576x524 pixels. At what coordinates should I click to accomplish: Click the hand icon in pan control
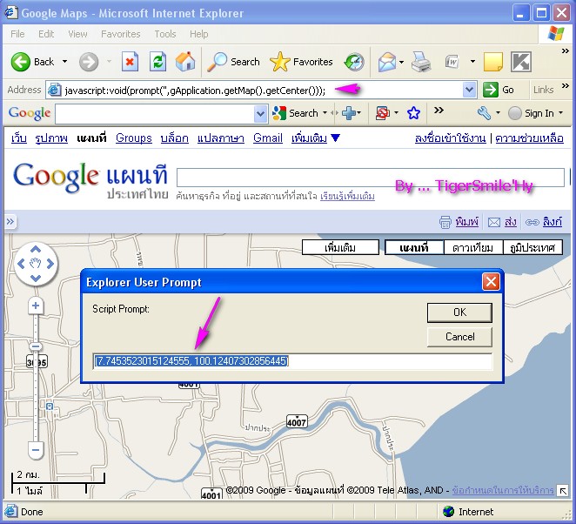[x=36, y=263]
